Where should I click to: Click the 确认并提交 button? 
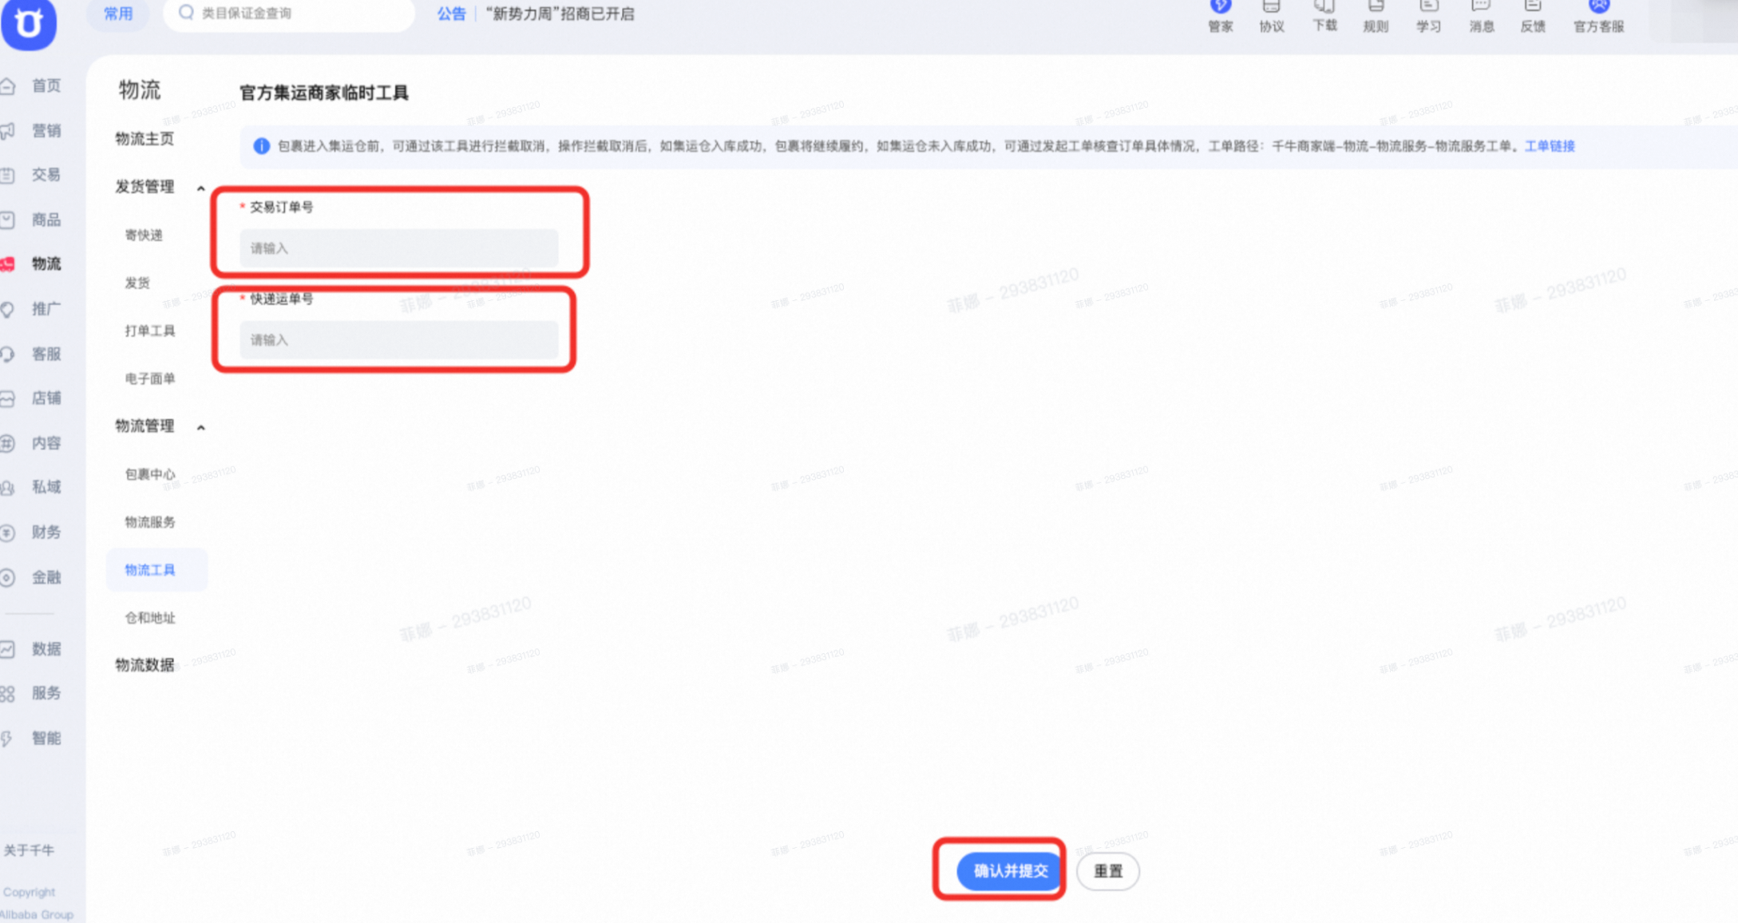[1010, 871]
